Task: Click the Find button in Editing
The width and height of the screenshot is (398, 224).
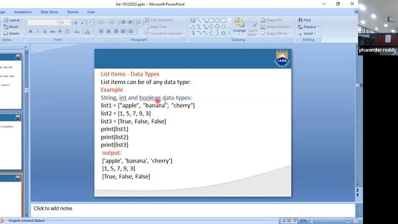Action: (304, 20)
